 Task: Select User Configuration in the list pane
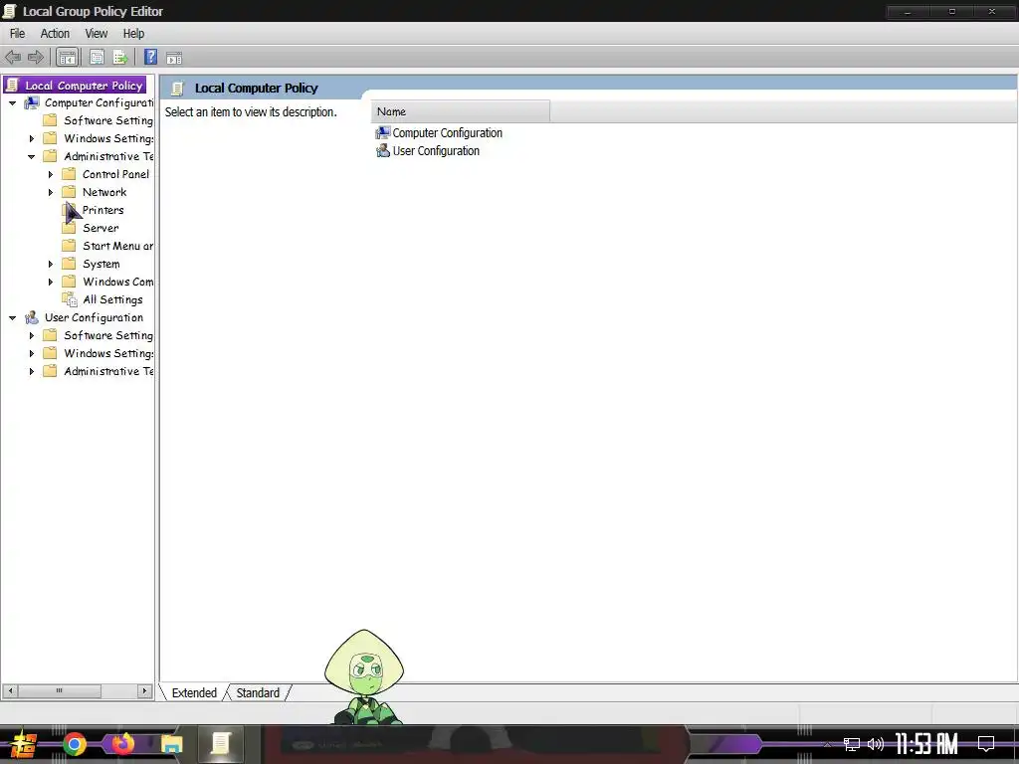(436, 151)
